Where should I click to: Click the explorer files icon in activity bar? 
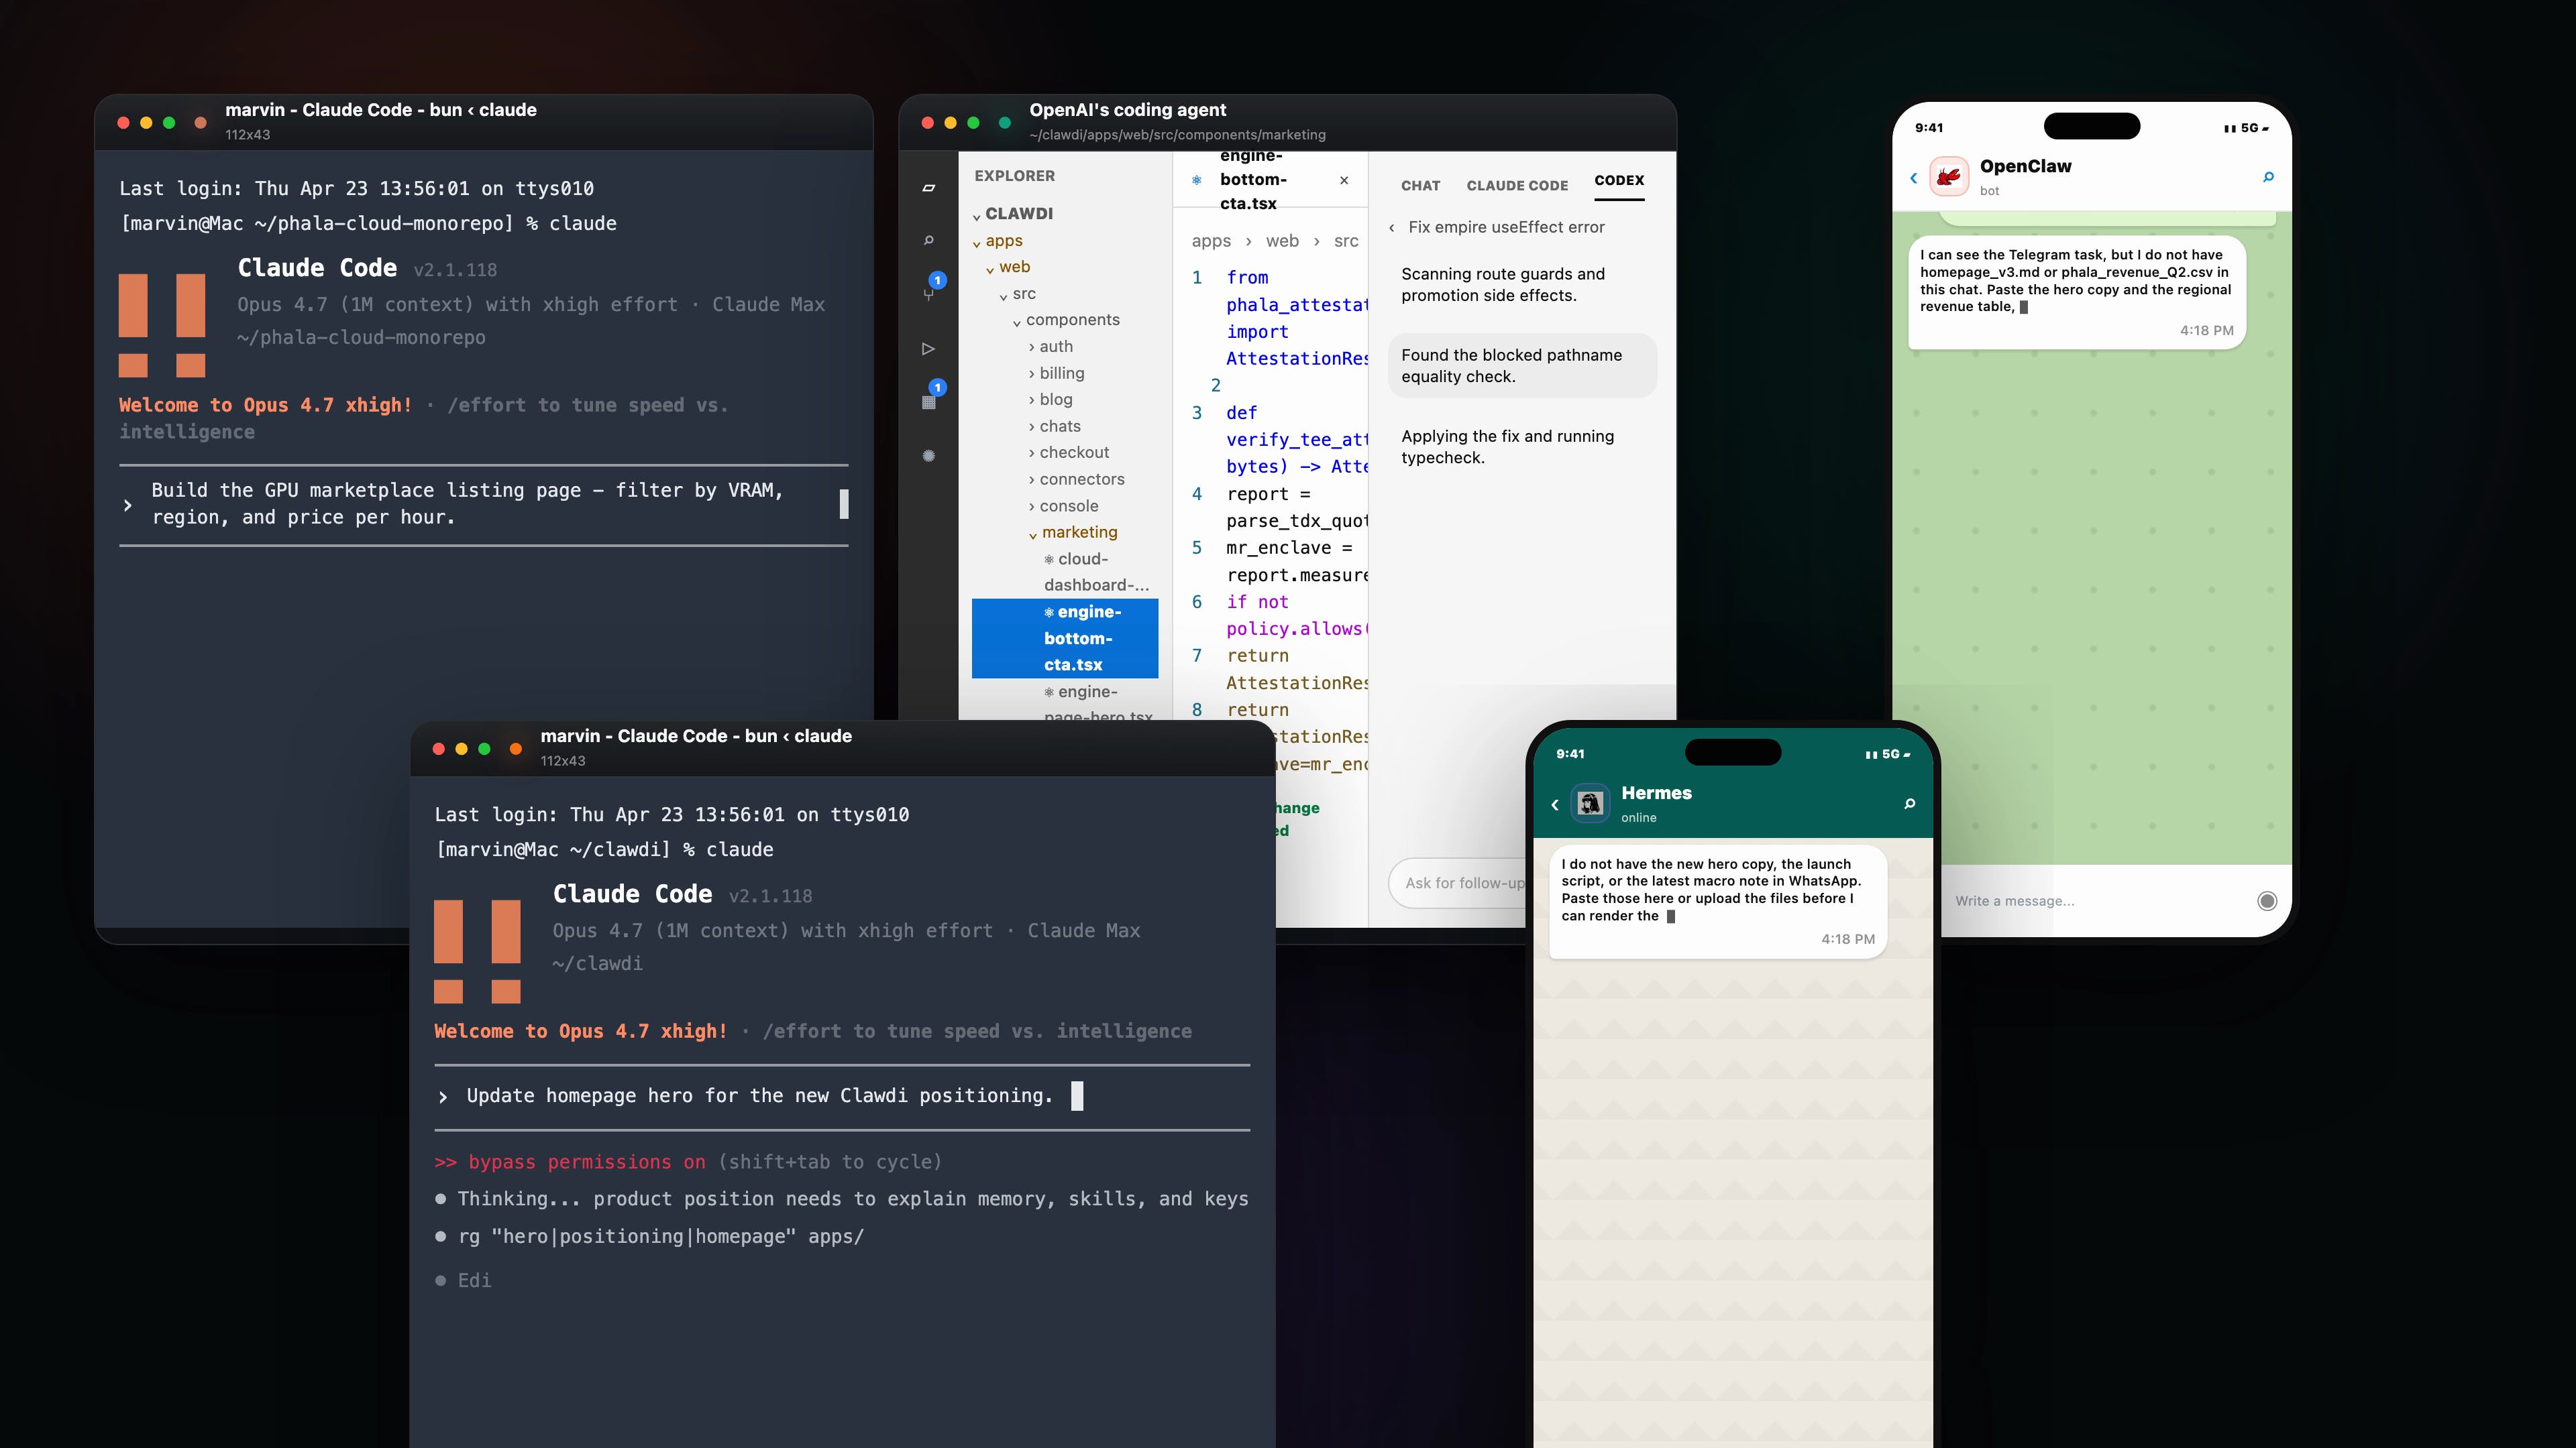(928, 188)
